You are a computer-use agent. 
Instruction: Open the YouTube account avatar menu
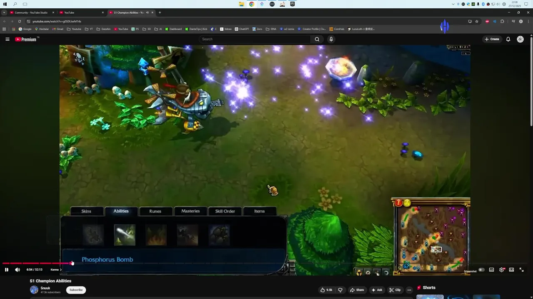coord(520,39)
